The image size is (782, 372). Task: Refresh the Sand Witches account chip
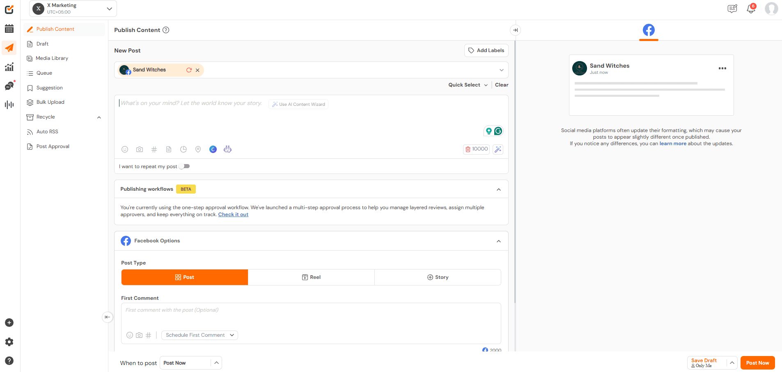click(x=189, y=70)
